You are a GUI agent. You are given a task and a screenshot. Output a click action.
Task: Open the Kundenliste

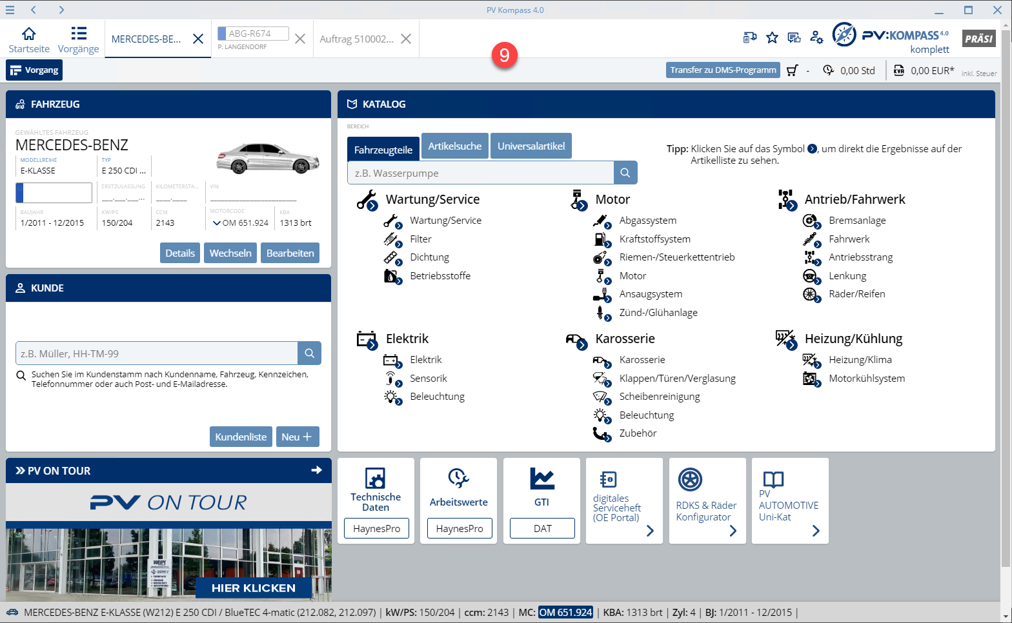click(241, 437)
